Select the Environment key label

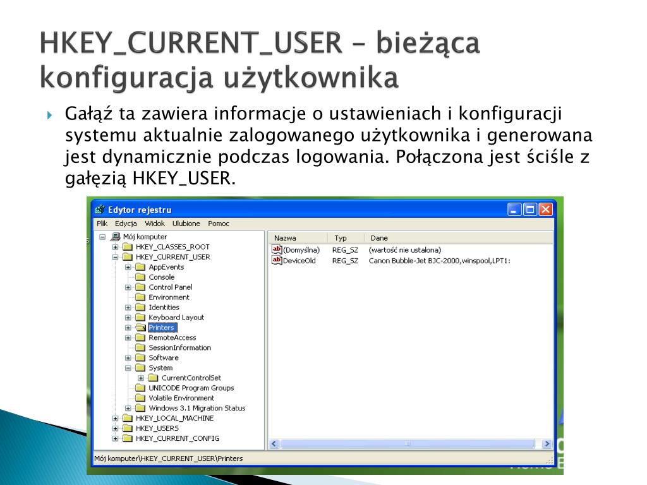tap(169, 297)
